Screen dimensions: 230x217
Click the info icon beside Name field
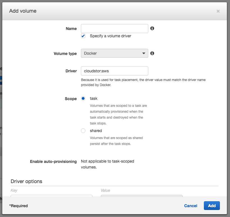(152, 28)
